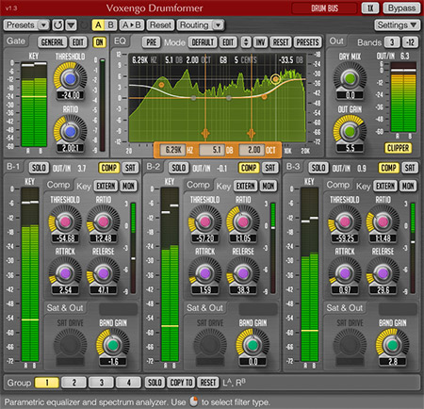
Task: Toggle the B-1 SAT button
Action: 130,168
